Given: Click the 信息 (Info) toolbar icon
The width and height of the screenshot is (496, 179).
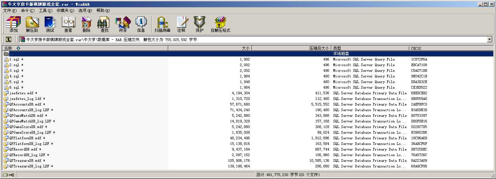Looking at the screenshot, I should 141,24.
